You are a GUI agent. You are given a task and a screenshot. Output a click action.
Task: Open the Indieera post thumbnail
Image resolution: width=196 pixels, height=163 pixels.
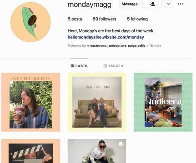163,102
